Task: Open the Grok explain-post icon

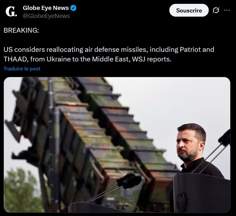Action: coord(216,10)
